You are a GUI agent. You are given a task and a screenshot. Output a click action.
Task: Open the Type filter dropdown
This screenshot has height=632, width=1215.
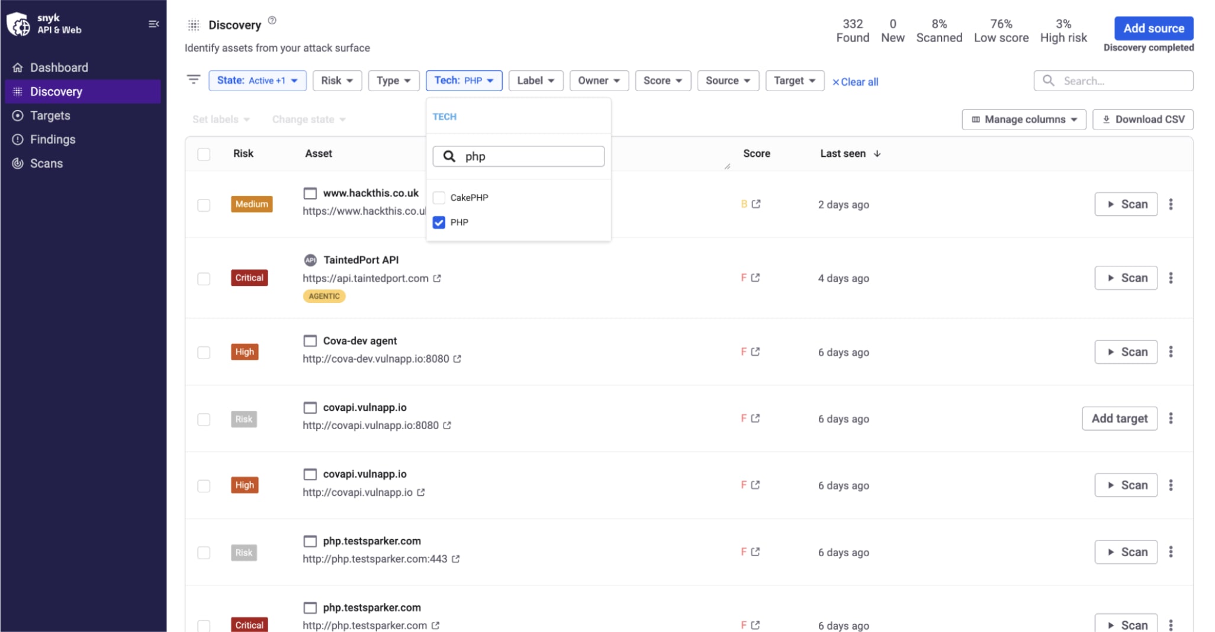[x=394, y=80]
